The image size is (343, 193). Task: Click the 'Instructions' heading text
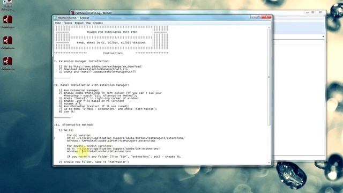pos(113,53)
